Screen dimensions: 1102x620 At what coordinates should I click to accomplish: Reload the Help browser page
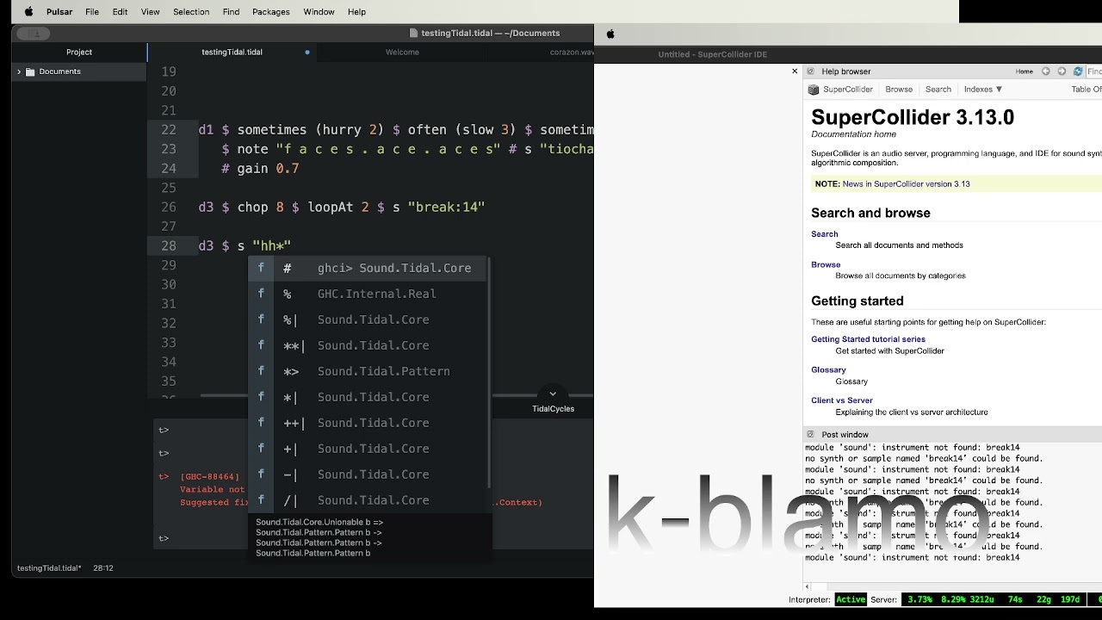pyautogui.click(x=1077, y=71)
